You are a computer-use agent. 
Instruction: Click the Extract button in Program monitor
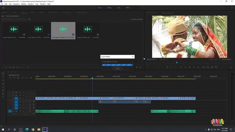(x=208, y=67)
